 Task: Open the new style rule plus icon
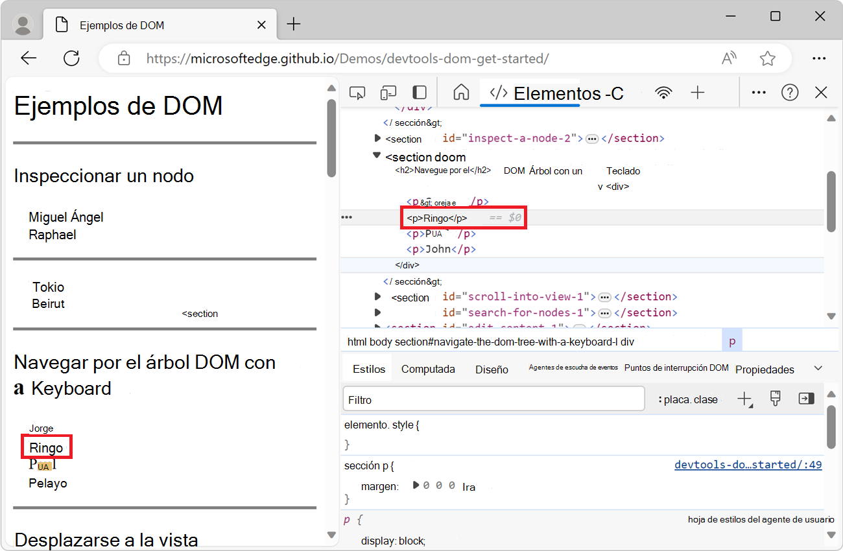(x=744, y=399)
